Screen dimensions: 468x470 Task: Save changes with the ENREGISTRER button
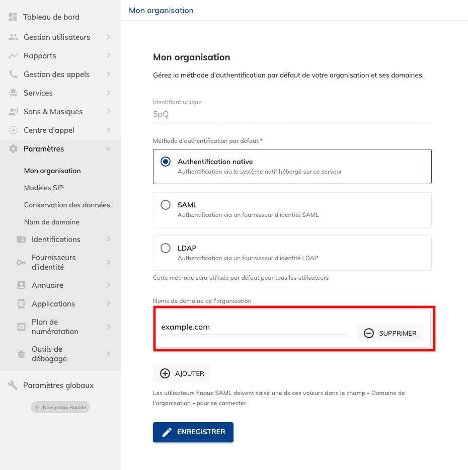point(193,432)
